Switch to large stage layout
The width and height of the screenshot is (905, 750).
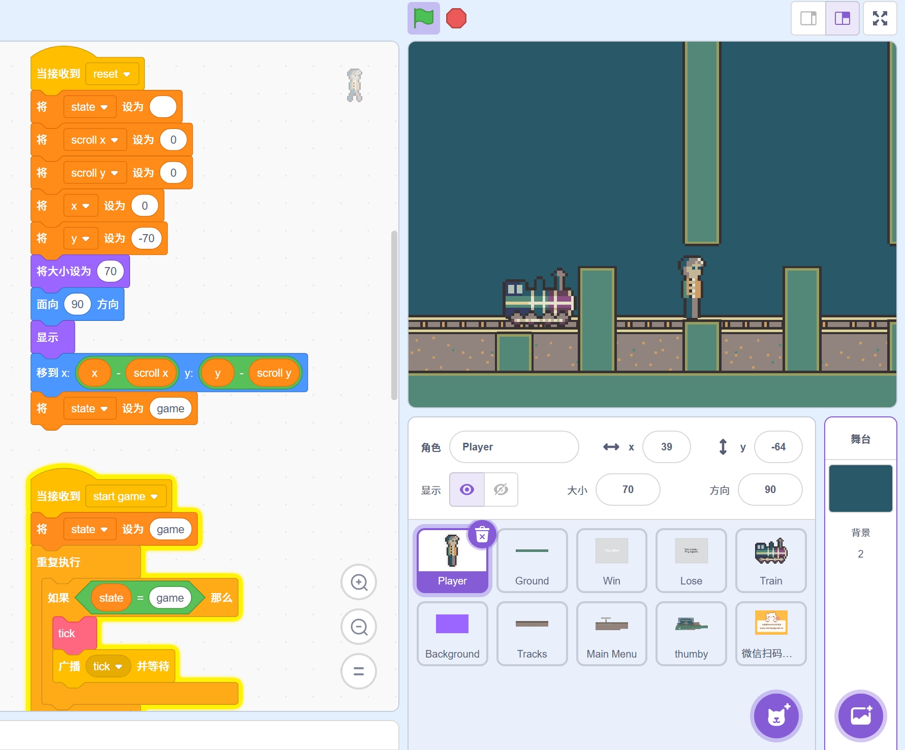(842, 18)
